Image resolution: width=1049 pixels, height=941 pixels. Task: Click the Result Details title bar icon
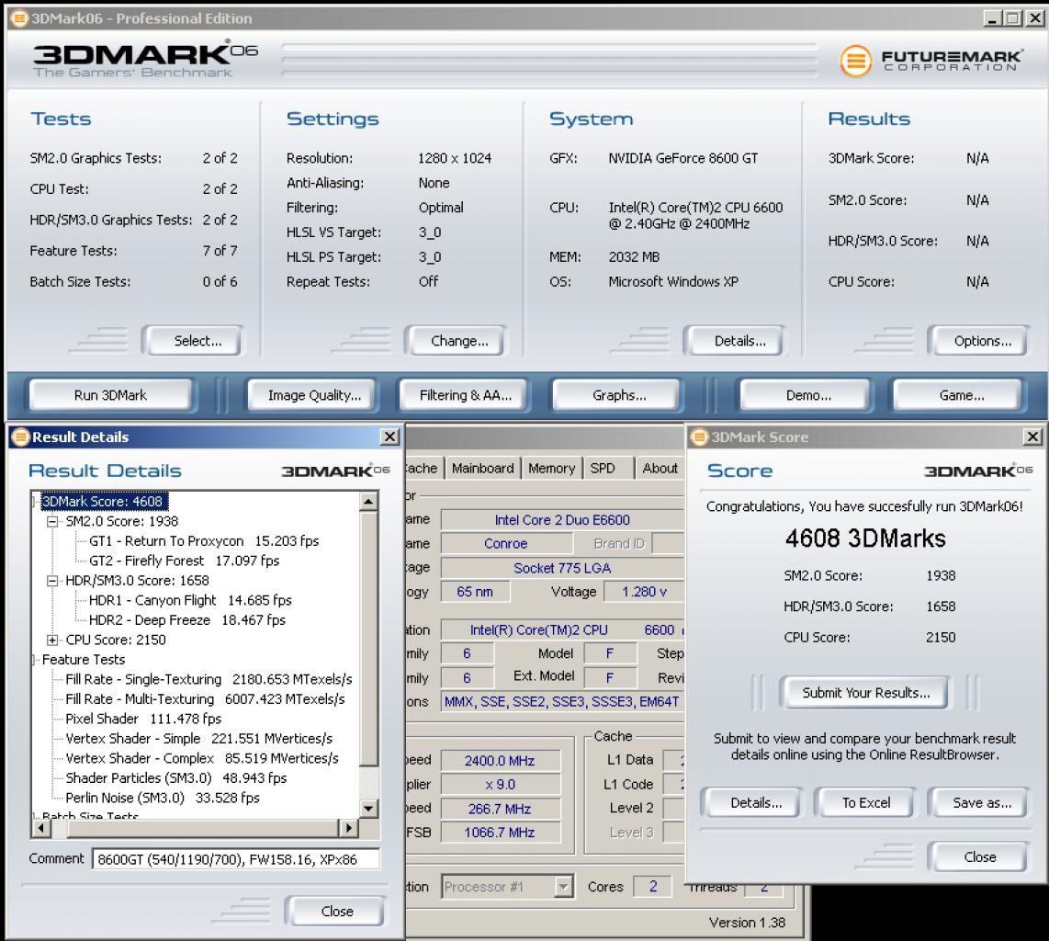pyautogui.click(x=21, y=437)
